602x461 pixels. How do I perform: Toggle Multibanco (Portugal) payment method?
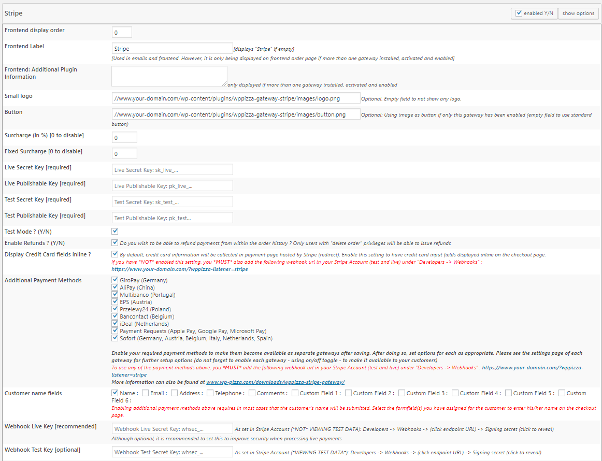click(115, 294)
